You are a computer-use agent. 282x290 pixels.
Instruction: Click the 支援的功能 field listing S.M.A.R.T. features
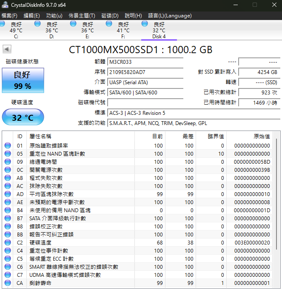point(194,123)
